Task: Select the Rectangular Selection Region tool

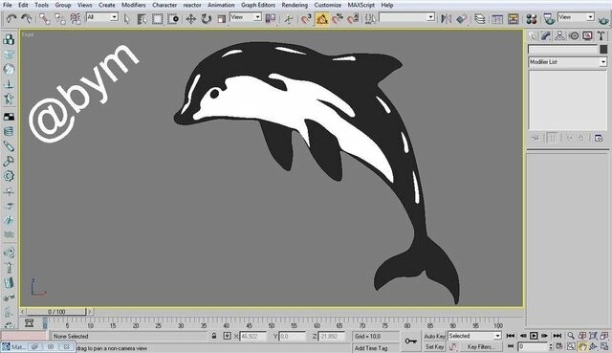Action: pyautogui.click(x=157, y=19)
